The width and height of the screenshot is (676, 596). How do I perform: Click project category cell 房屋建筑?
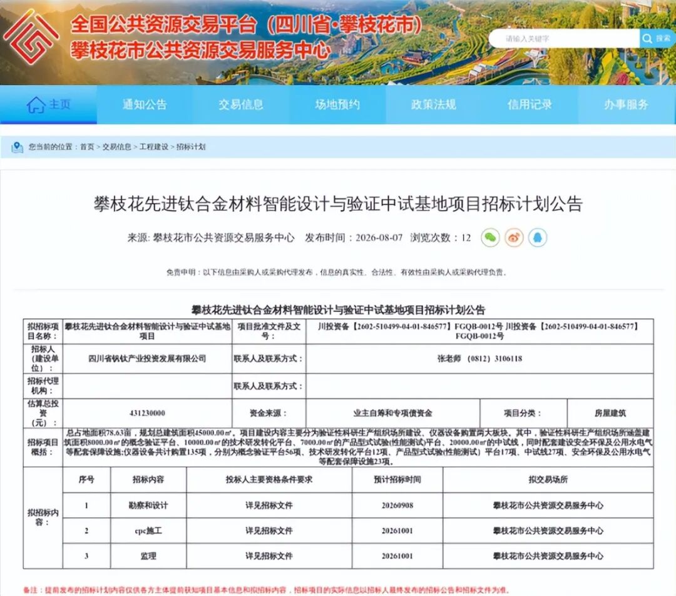(610, 413)
